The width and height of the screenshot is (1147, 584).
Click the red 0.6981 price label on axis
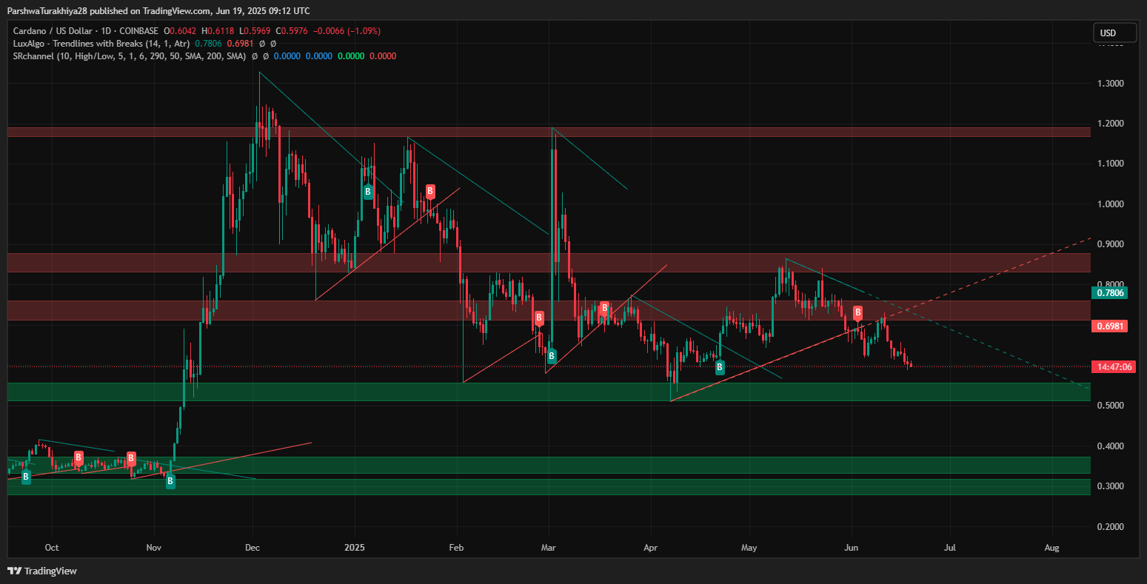(1110, 326)
